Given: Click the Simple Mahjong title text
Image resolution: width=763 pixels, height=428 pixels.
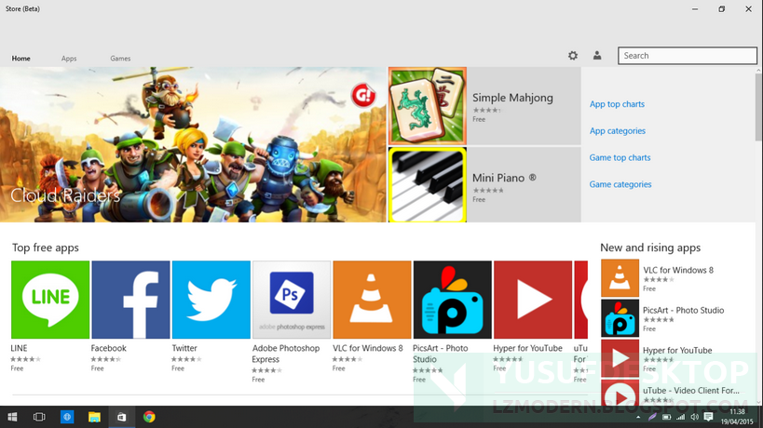Looking at the screenshot, I should 512,98.
